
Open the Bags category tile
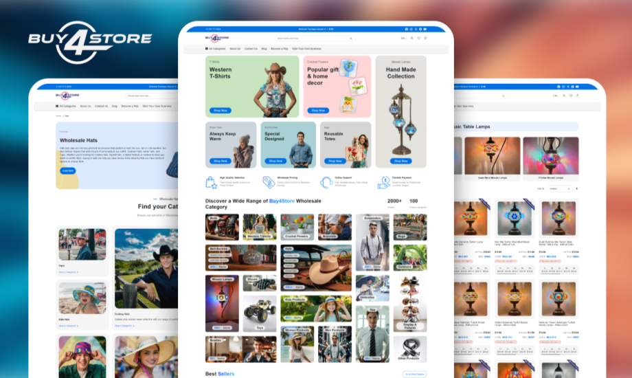pos(410,227)
